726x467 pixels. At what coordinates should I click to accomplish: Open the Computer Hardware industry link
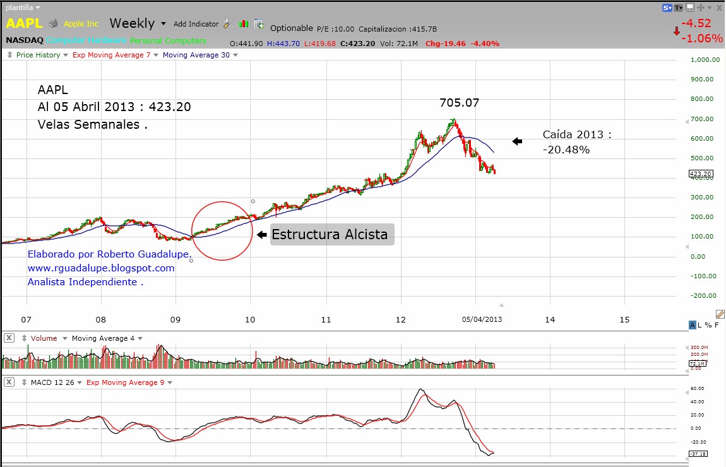click(x=86, y=41)
